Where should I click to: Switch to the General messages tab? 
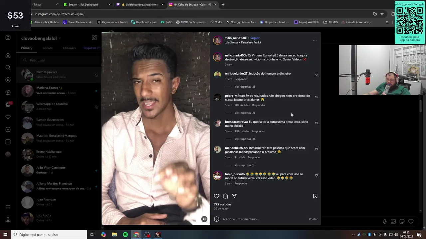48,48
